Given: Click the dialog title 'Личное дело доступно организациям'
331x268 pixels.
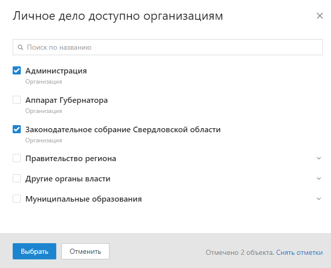Looking at the screenshot, I should (118, 16).
